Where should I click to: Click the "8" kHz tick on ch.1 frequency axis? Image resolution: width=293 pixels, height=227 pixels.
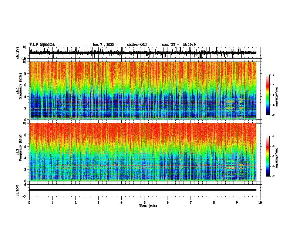click(x=26, y=73)
